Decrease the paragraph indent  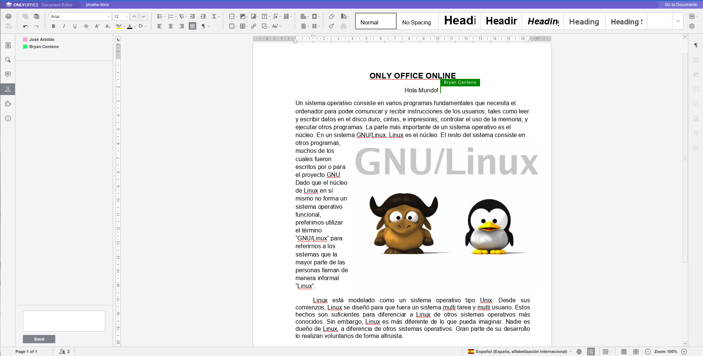tap(192, 17)
